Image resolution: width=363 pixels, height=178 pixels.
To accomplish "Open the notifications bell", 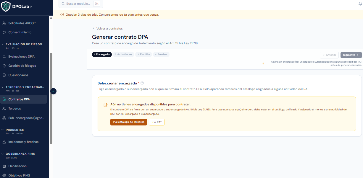I will 360,4.
